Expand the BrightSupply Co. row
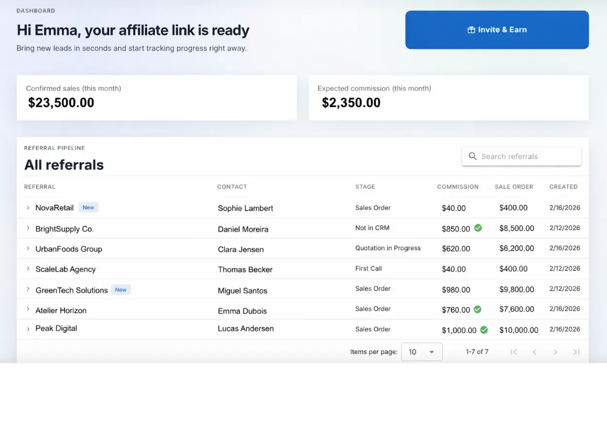This screenshot has width=607, height=425. (x=28, y=228)
